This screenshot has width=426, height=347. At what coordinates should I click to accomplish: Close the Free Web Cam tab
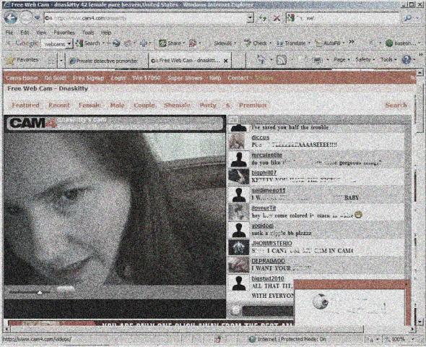pyautogui.click(x=225, y=61)
